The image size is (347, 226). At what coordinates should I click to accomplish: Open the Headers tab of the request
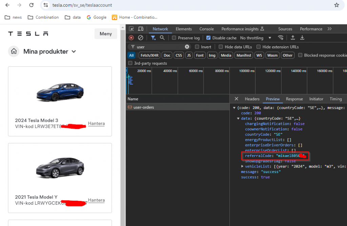point(252,99)
